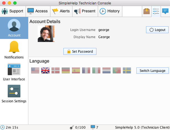
Task: Select the Italian flag language
Action: [x=96, y=70]
